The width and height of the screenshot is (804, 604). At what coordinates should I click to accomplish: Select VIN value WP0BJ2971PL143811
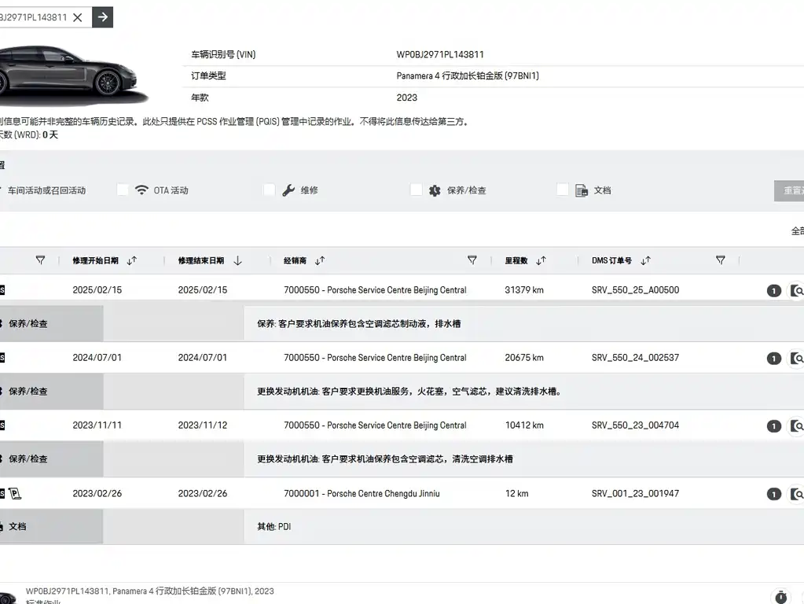(x=440, y=54)
